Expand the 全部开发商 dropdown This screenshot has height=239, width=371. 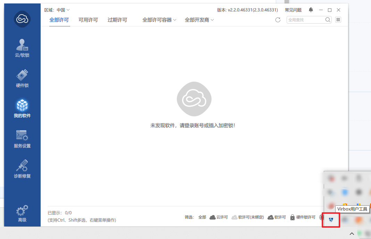tap(199, 20)
